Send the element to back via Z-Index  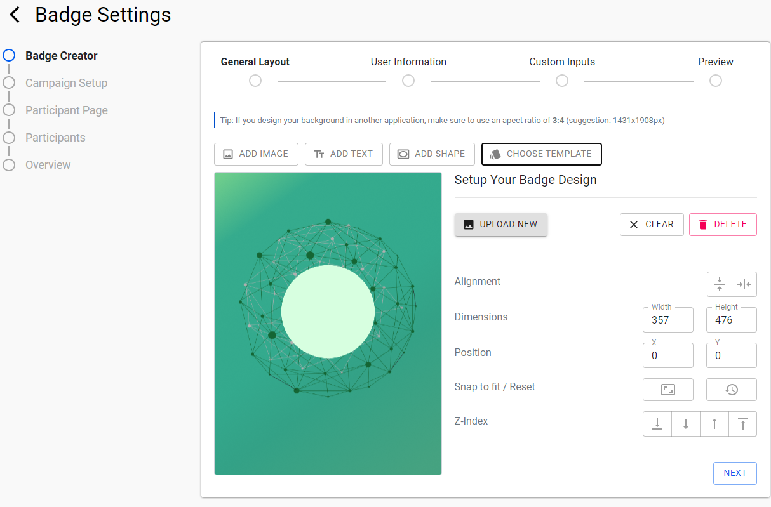pos(657,423)
